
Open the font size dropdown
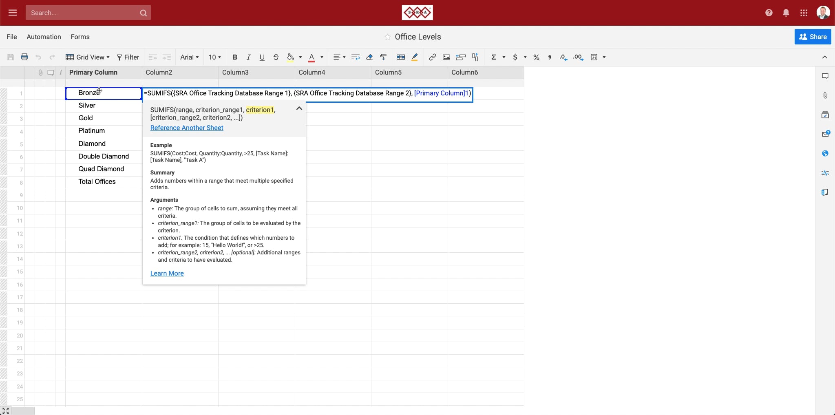pyautogui.click(x=214, y=57)
